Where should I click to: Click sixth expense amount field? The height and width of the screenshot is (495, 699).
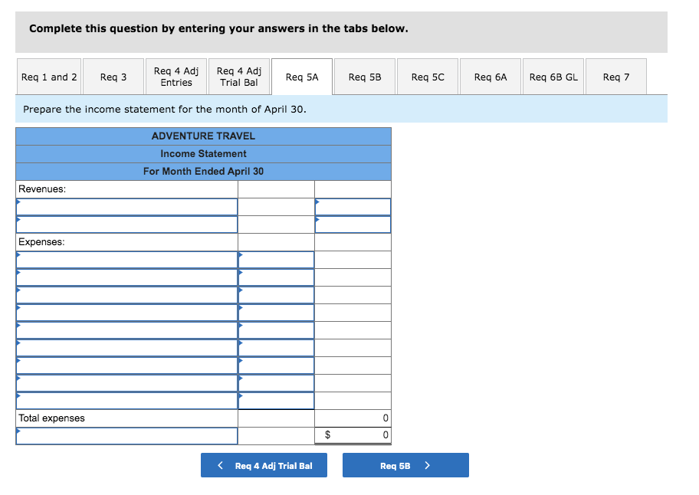click(276, 348)
